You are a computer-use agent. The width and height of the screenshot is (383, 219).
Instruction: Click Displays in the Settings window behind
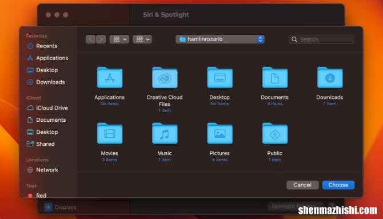point(61,207)
